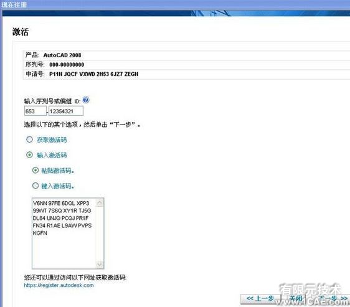Click the serial number field 12354321

coord(66,111)
